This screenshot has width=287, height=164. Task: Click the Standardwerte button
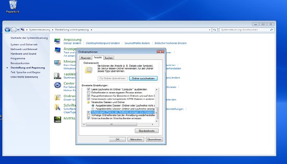pos(147,131)
